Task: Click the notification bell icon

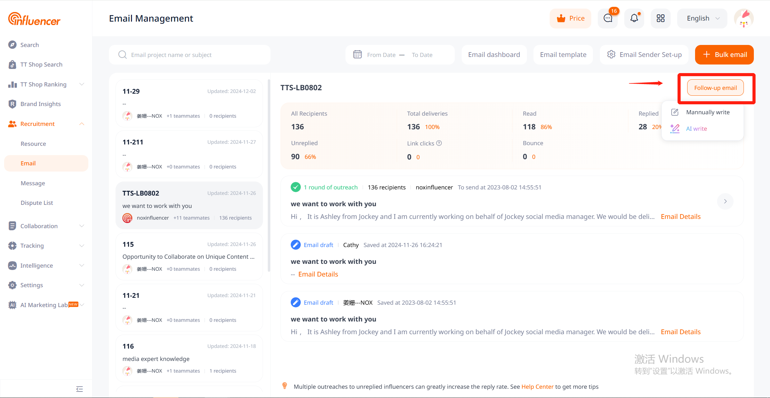Action: pyautogui.click(x=634, y=19)
